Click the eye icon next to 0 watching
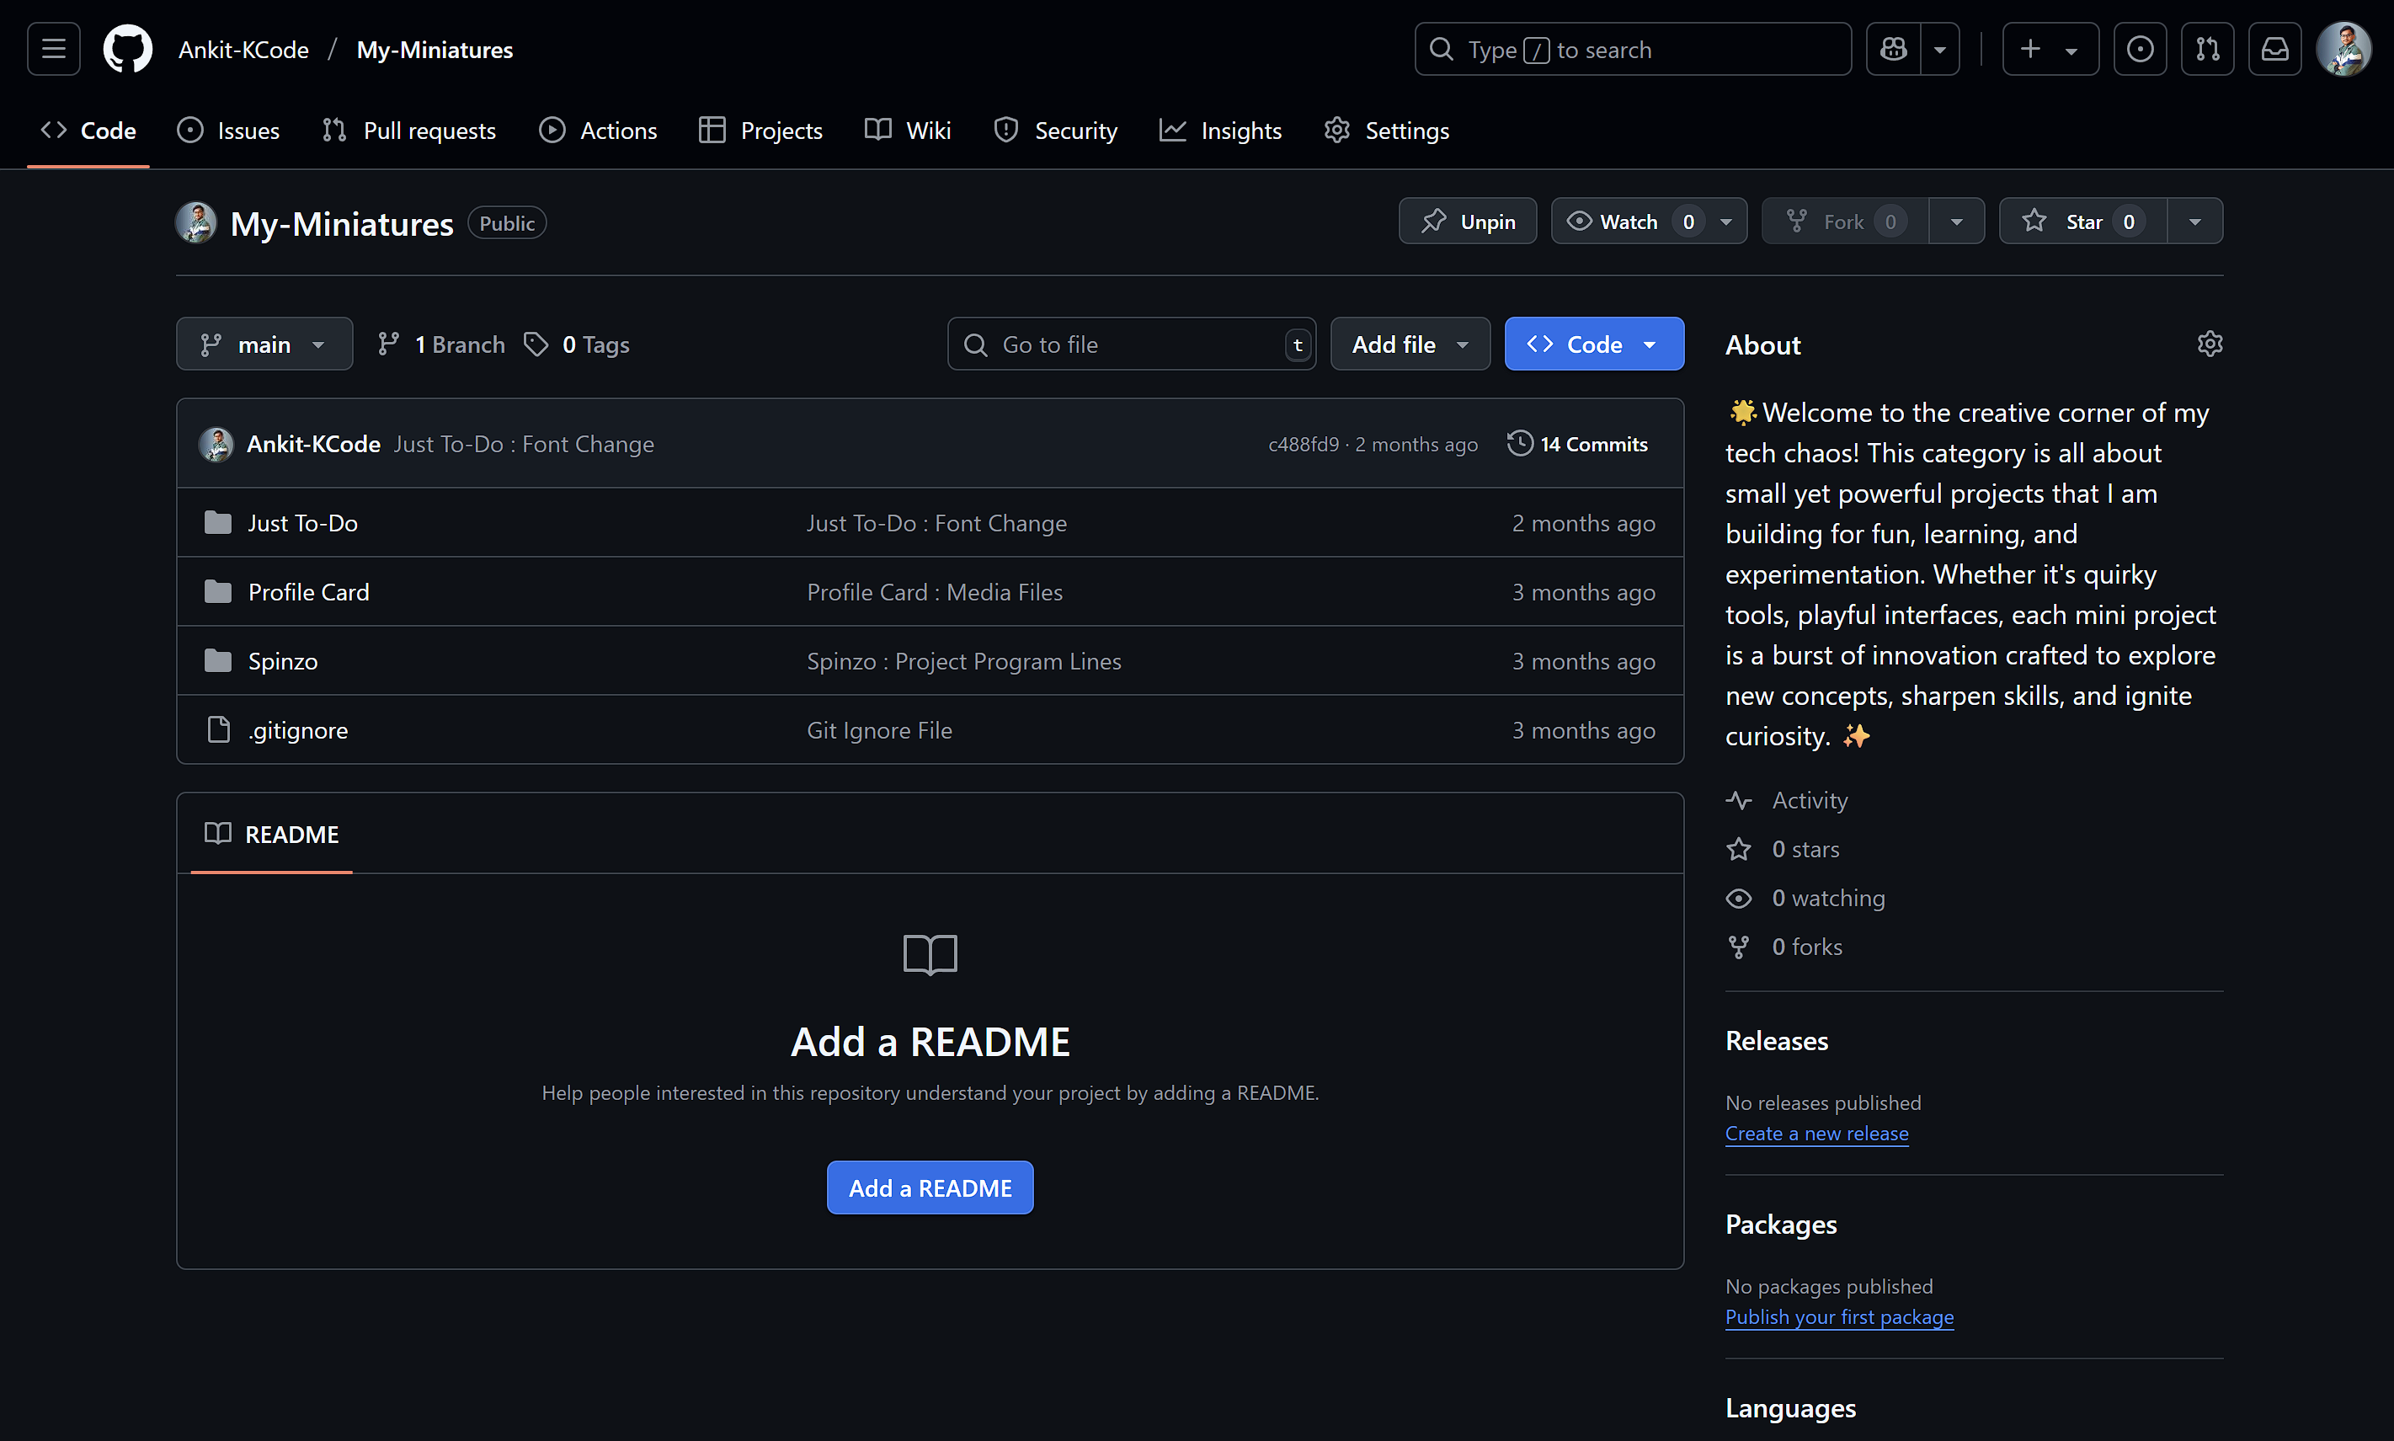 click(x=1739, y=898)
